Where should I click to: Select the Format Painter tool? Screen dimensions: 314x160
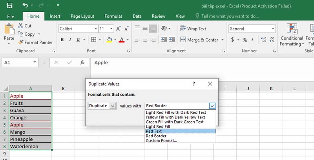click(x=35, y=42)
